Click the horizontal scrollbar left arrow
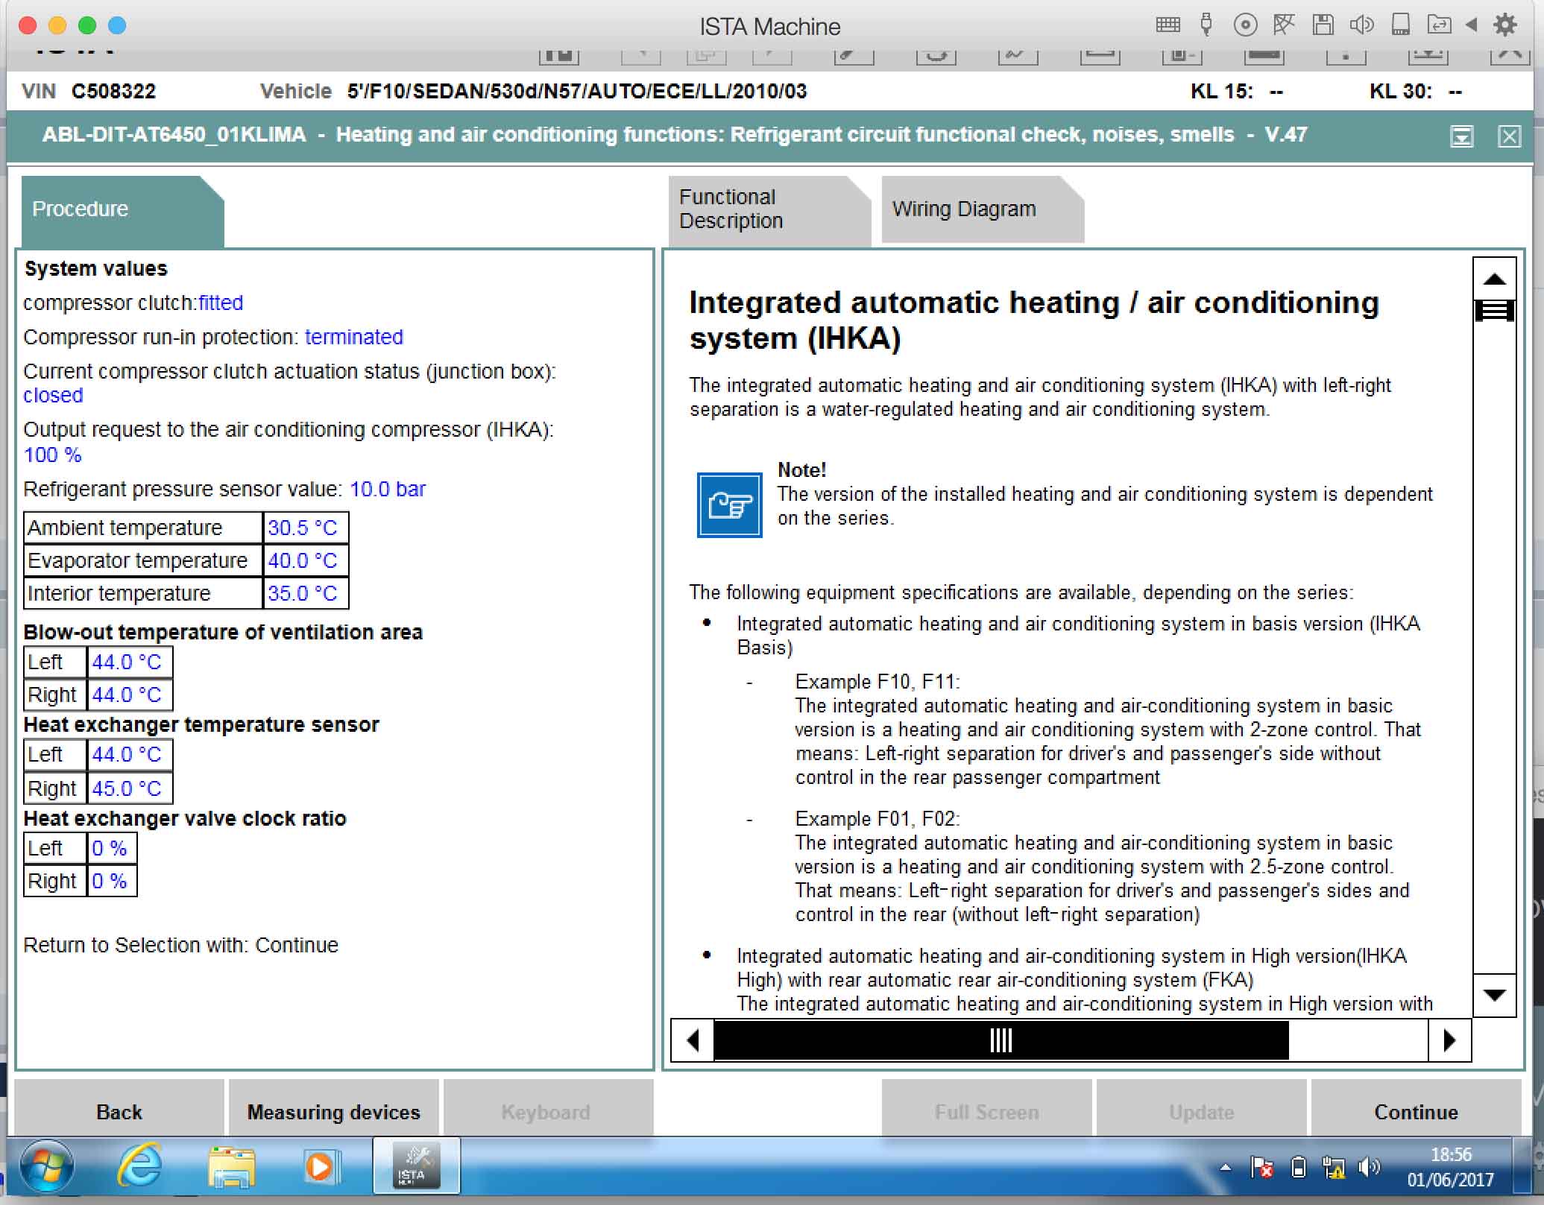The height and width of the screenshot is (1205, 1544). point(693,1040)
